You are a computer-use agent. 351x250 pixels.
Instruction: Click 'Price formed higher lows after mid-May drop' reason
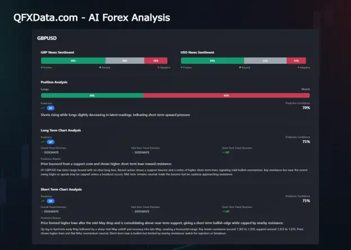162,223
